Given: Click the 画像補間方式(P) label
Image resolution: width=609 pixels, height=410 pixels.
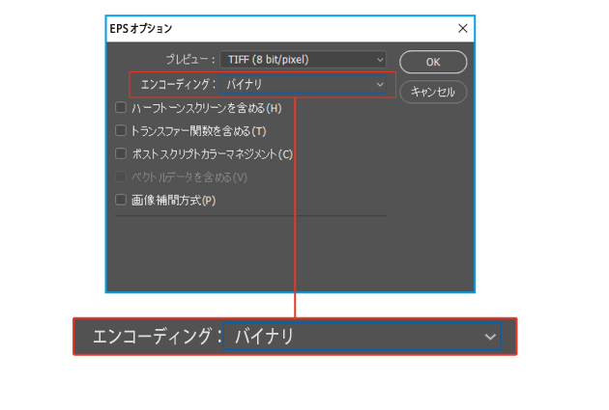Looking at the screenshot, I should pyautogui.click(x=173, y=201).
